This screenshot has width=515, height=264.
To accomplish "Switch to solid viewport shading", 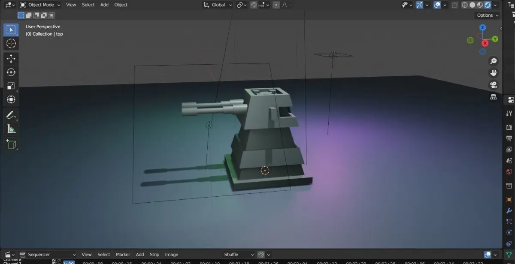I will 473,5.
